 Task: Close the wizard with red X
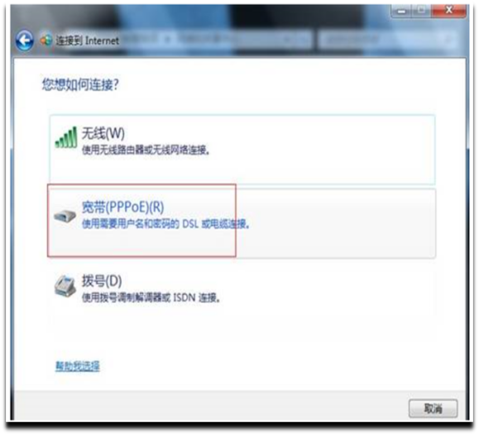click(x=448, y=11)
